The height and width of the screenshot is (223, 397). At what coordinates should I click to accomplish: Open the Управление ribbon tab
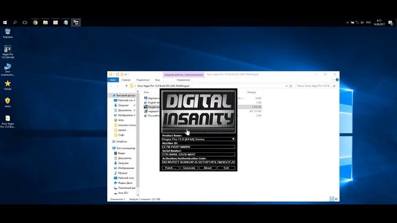pos(184,80)
